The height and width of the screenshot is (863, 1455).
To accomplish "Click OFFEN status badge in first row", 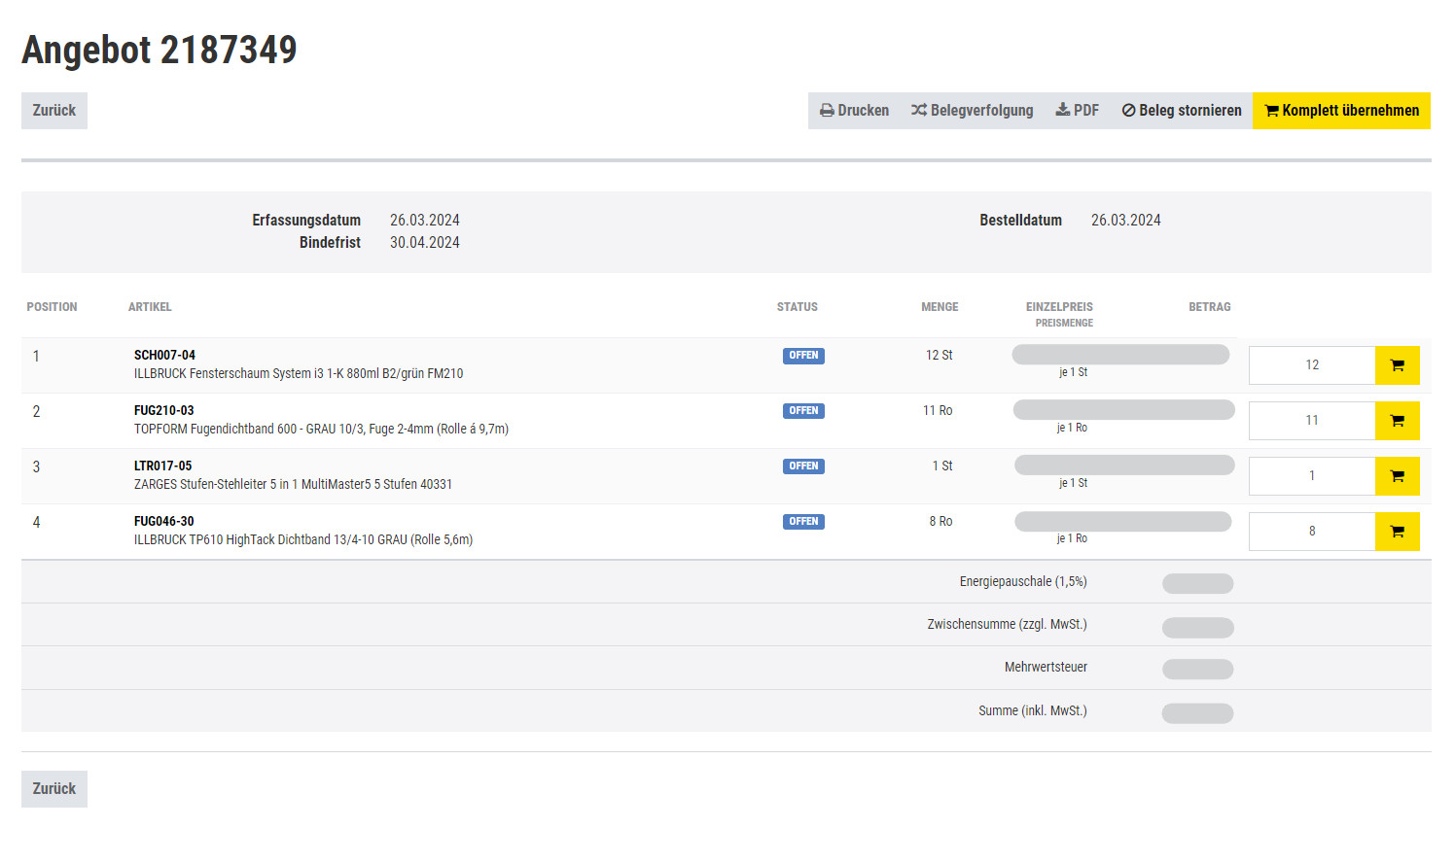I will tap(803, 356).
